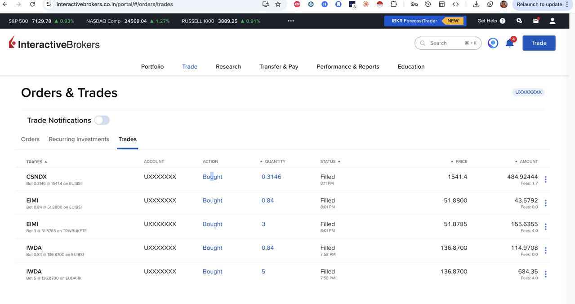
Task: Select the Trades tab
Action: tap(127, 139)
